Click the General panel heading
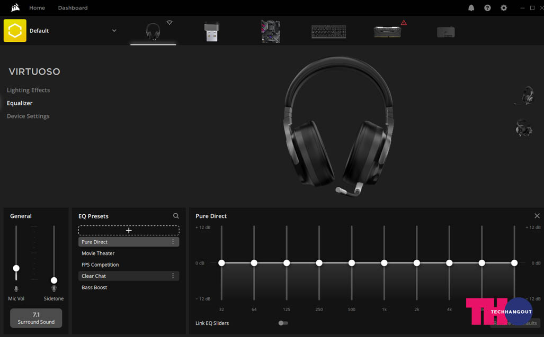 point(21,216)
